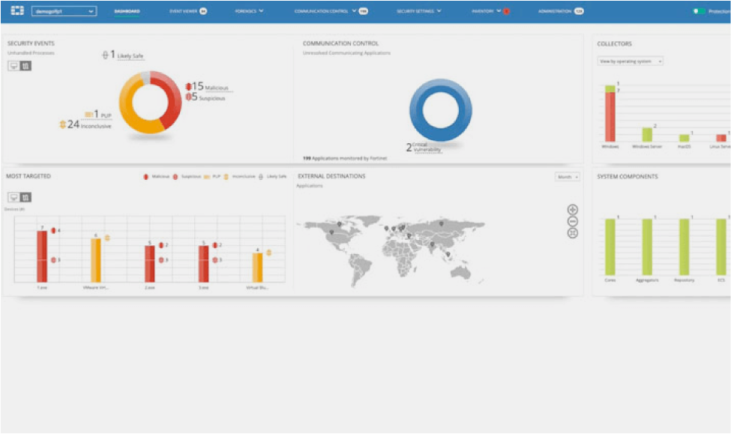731x434 pixels.
Task: Click PUP legend icon in Most Targeted
Action: click(206, 177)
